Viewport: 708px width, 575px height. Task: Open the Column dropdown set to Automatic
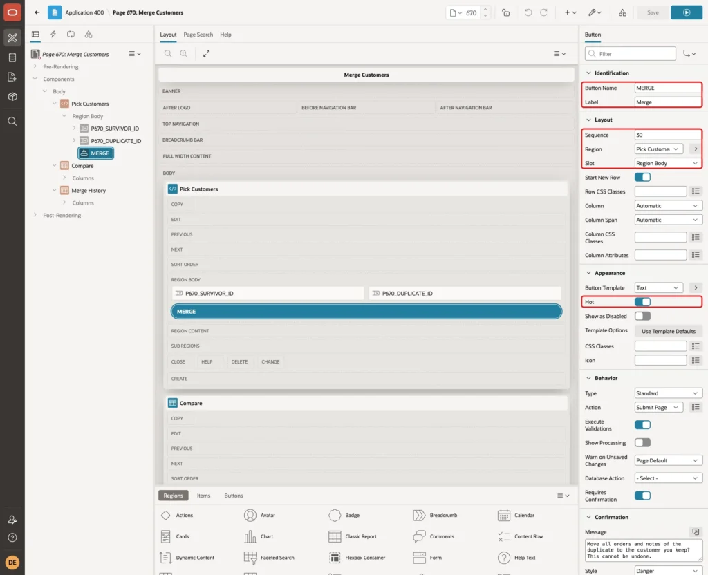point(668,206)
